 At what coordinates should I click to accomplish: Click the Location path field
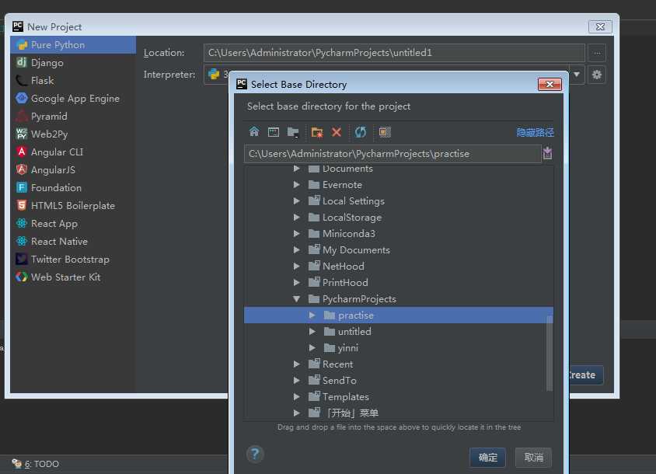point(394,53)
